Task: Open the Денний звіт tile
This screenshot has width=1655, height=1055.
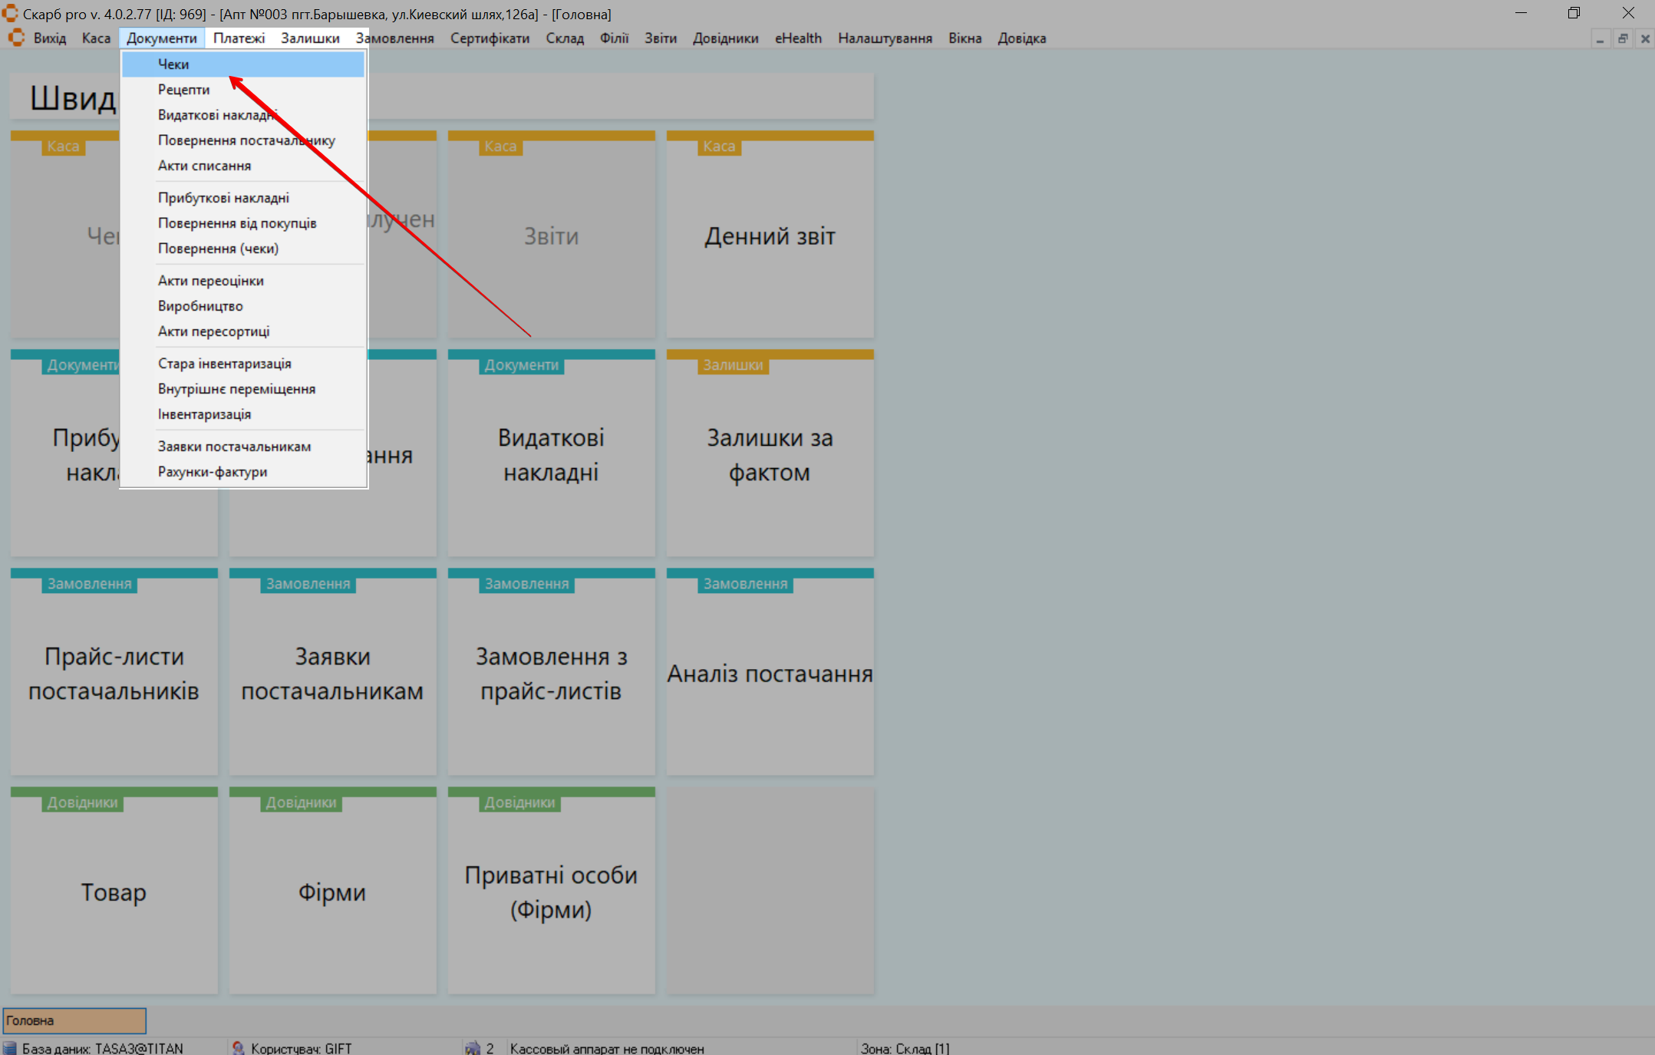Action: point(770,236)
